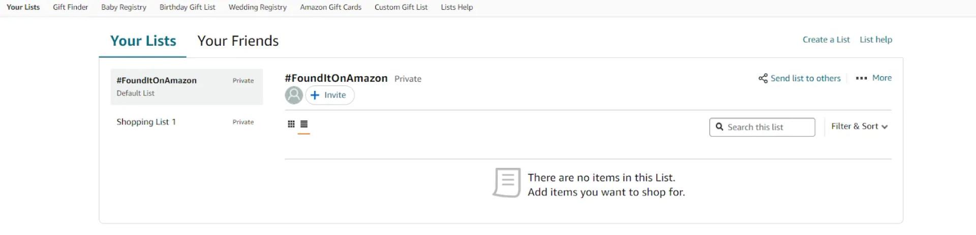976x235 pixels.
Task: Open the List help link
Action: point(876,40)
